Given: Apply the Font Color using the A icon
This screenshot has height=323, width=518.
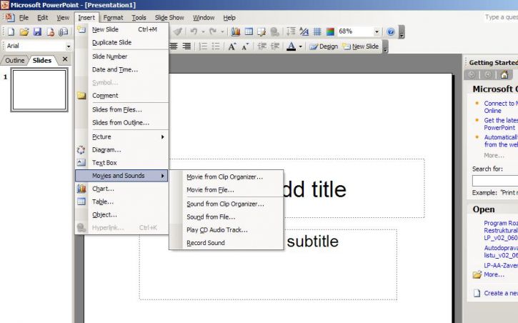Looking at the screenshot, I should click(x=291, y=46).
